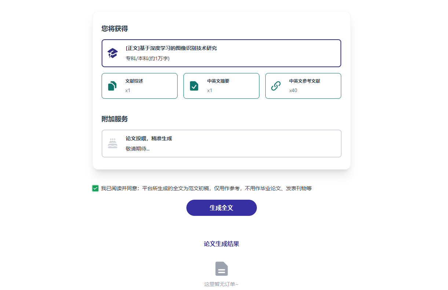448x290 pixels.
Task: Click the 专科/本科(约1万字) subtitle
Action: tap(147, 58)
